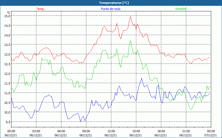Click the 14,0 y-axis value

tap(7, 35)
